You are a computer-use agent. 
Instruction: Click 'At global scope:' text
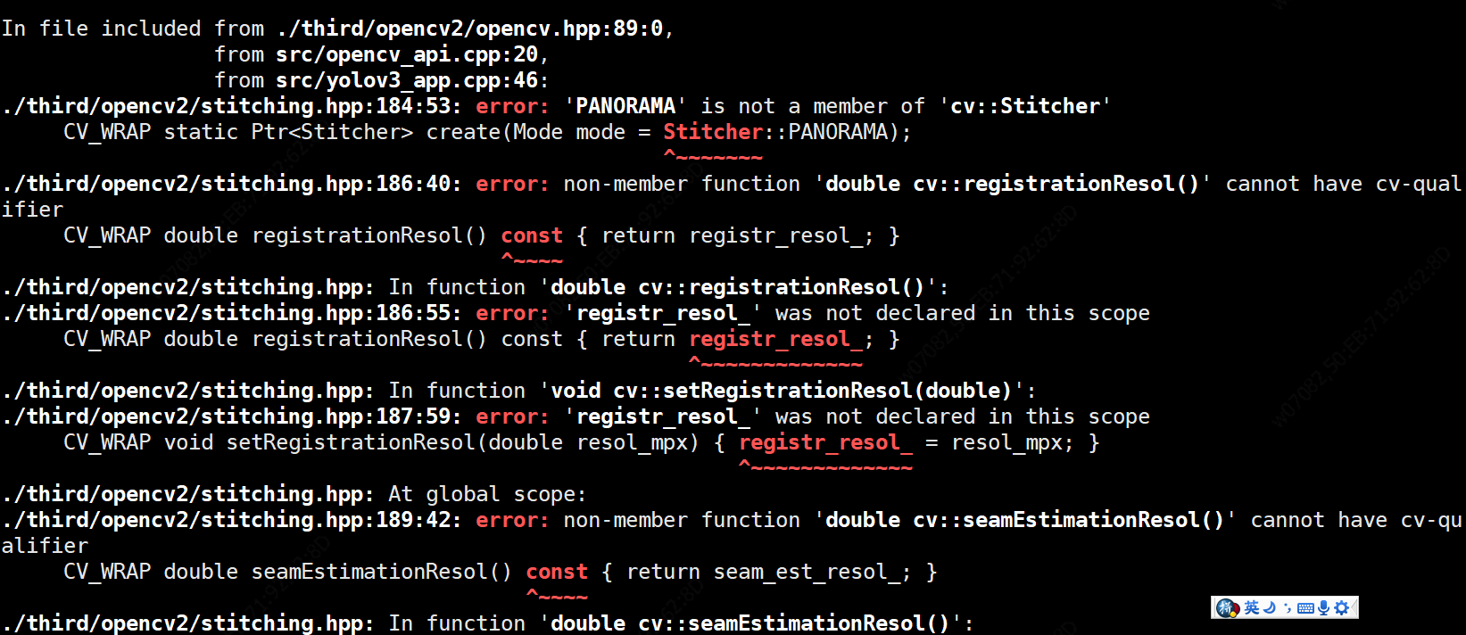487,494
